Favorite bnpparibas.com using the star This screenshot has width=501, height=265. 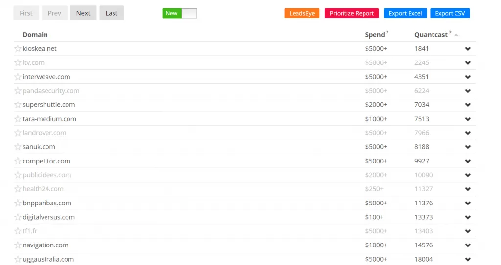click(x=18, y=203)
